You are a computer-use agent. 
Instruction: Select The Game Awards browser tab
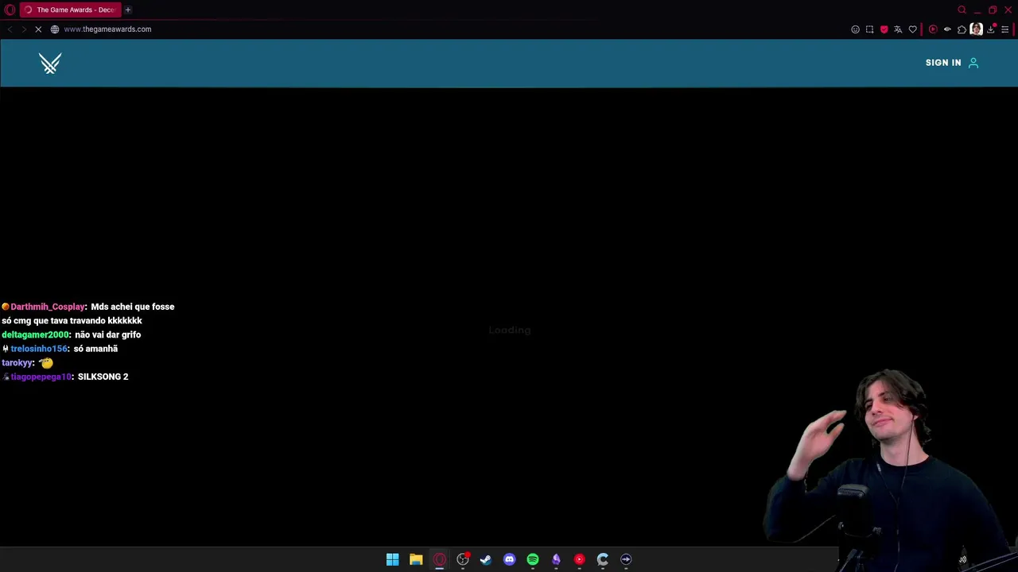coord(70,10)
